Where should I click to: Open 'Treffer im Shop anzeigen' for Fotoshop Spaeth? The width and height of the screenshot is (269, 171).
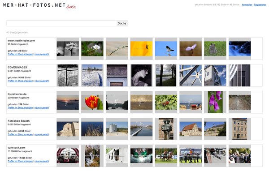pos(20,134)
